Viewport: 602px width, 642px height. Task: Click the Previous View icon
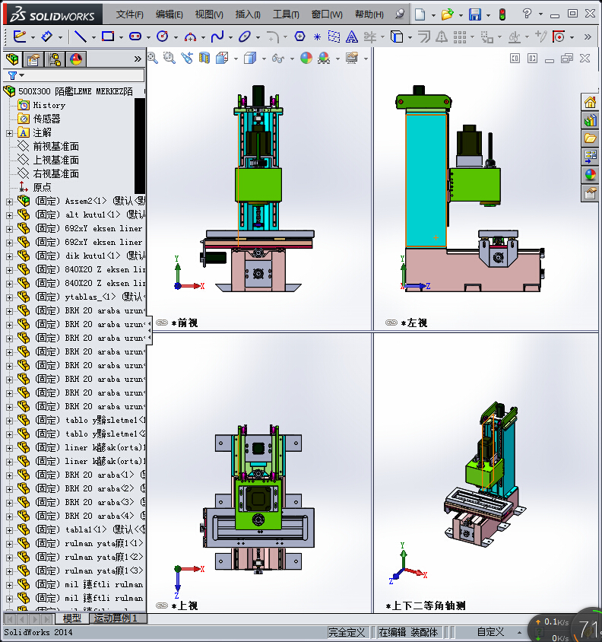(x=187, y=58)
